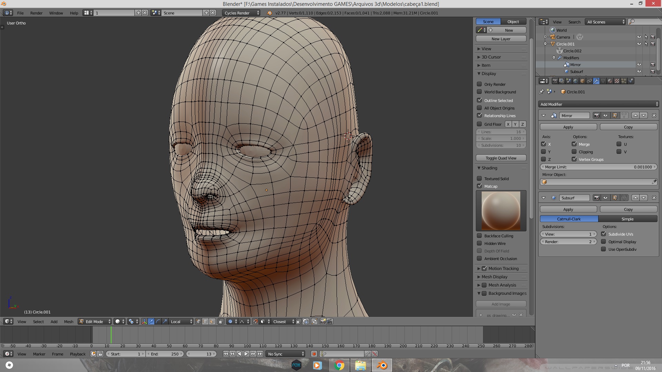The width and height of the screenshot is (662, 372).
Task: Click the matcap sphere preview thumbnail
Action: click(x=501, y=210)
